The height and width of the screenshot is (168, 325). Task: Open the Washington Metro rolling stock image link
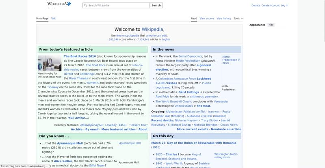tap(225, 156)
